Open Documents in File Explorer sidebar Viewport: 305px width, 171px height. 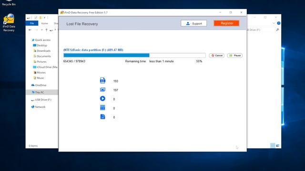[x=42, y=56]
